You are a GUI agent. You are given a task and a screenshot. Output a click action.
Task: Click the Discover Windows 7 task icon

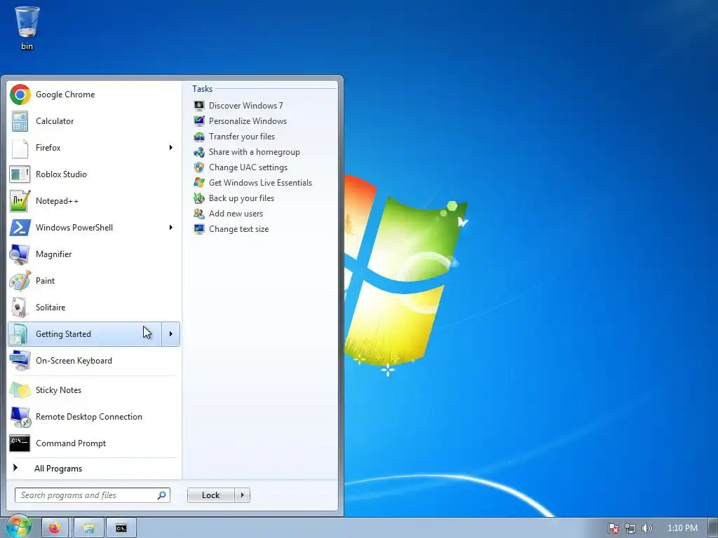199,106
